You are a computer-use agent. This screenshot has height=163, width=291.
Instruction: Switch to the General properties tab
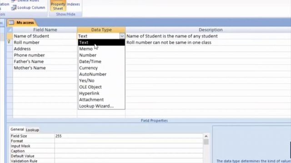17,129
